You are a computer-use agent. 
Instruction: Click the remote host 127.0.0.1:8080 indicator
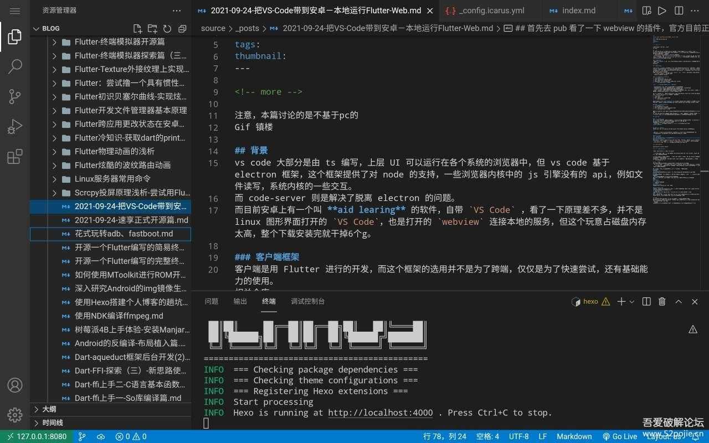point(36,436)
